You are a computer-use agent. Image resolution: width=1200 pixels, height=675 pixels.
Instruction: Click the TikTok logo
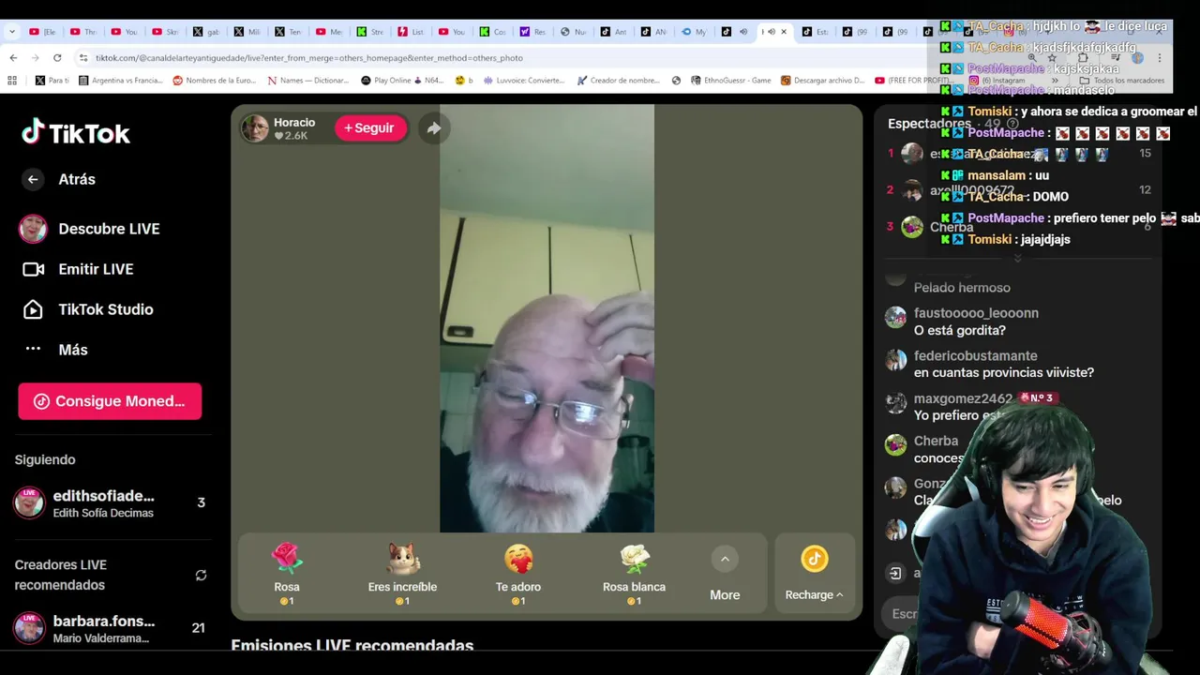click(76, 133)
